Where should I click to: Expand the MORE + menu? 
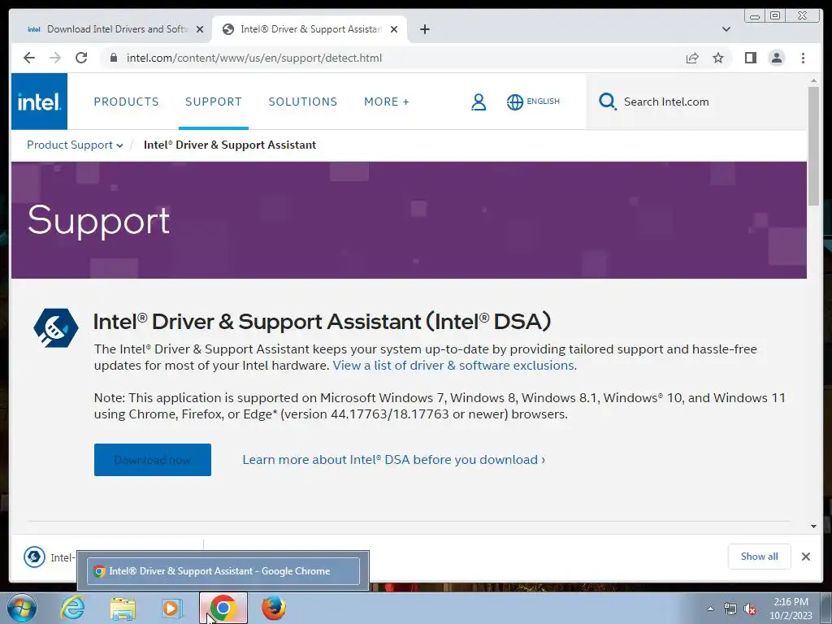386,102
